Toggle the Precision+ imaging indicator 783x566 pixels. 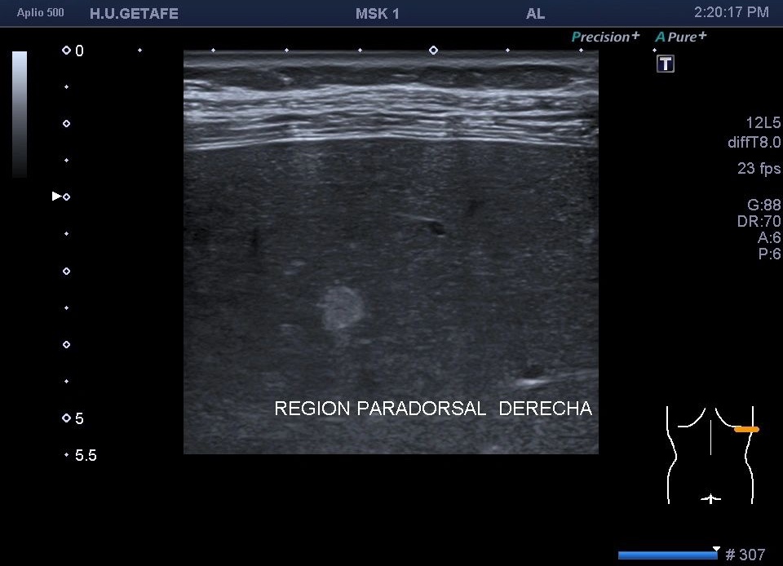tap(605, 37)
